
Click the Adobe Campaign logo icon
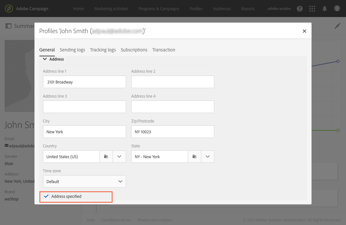point(9,9)
